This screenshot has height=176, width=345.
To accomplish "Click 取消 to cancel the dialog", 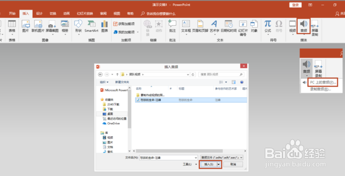I will [233, 164].
